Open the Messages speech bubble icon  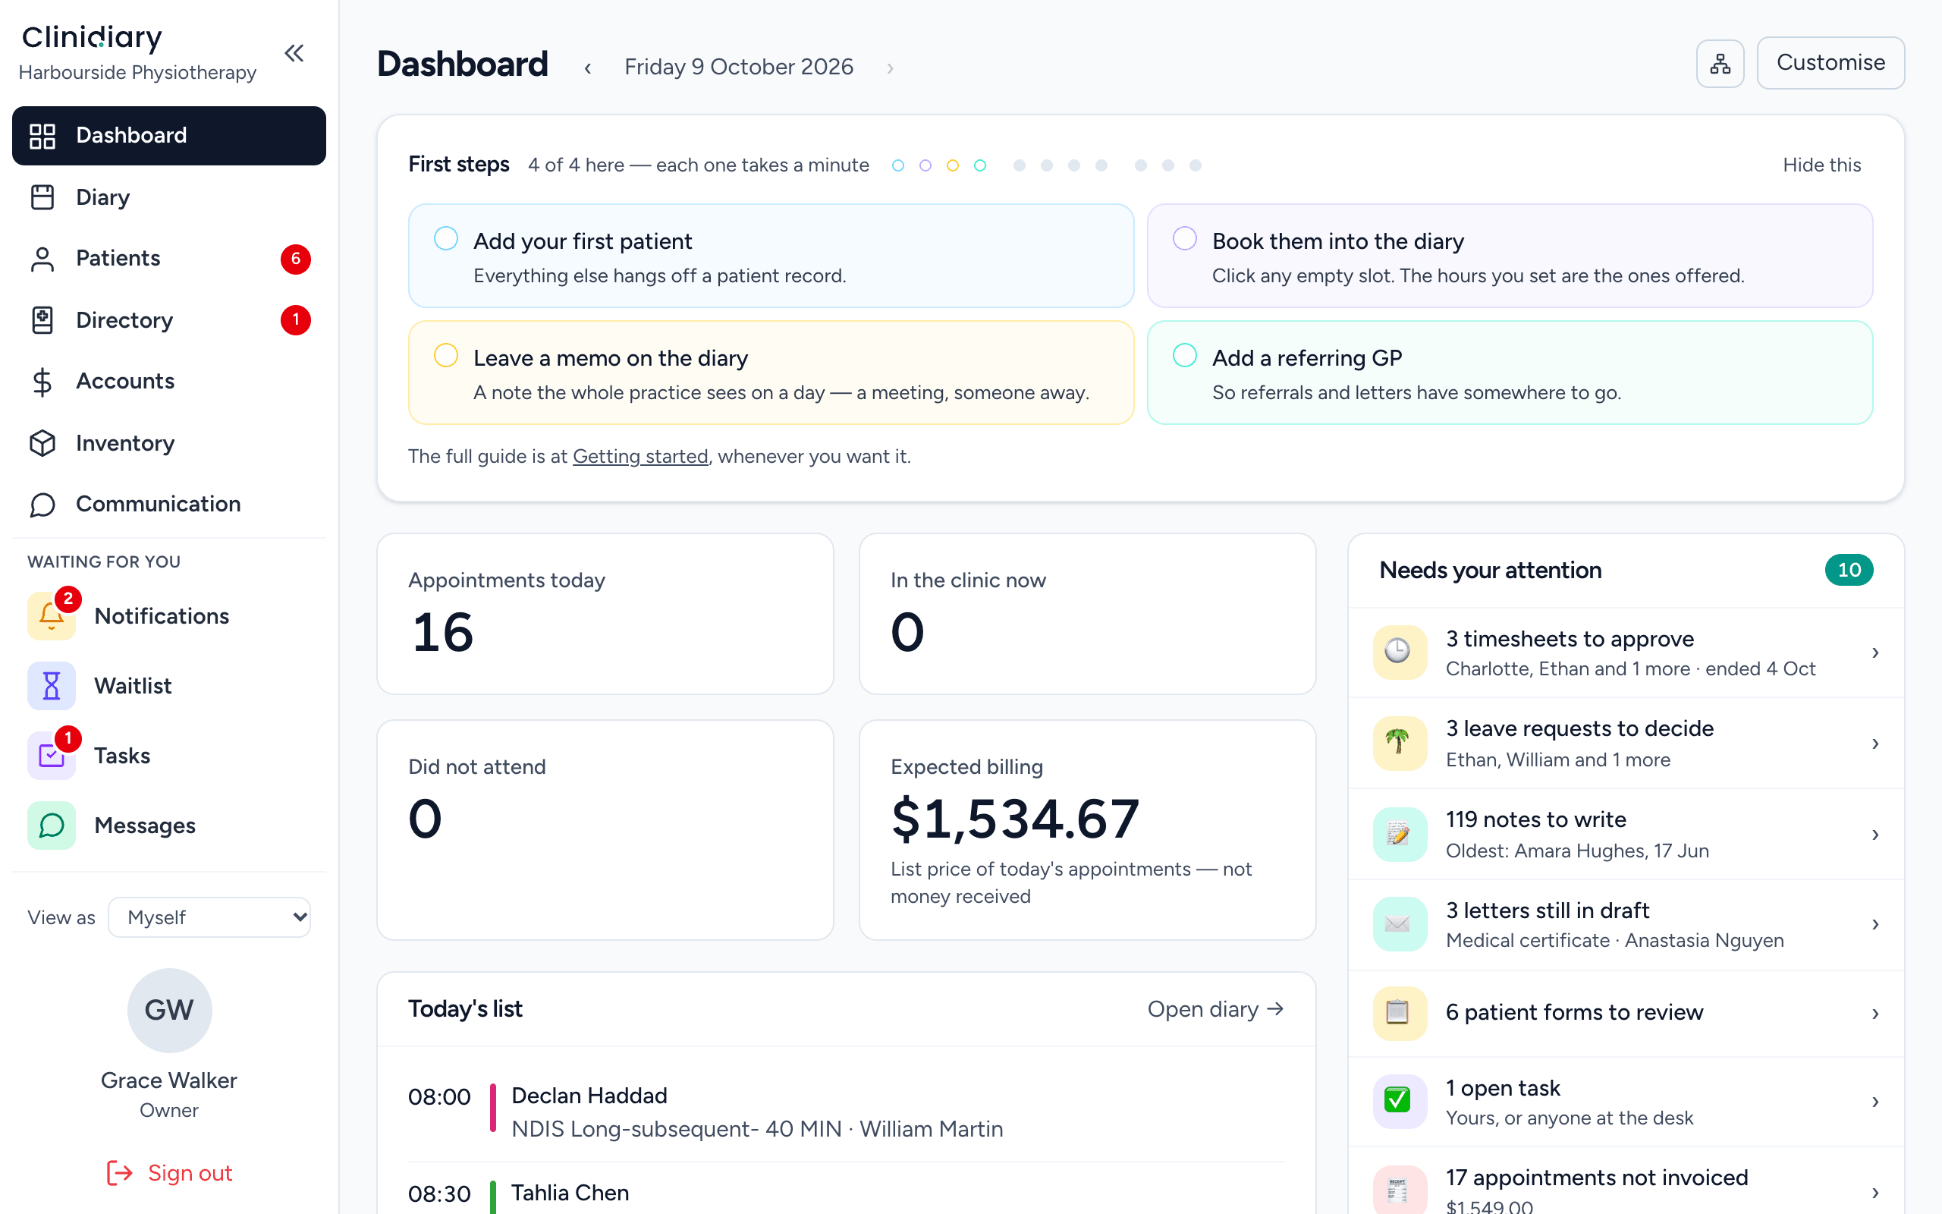(52, 826)
